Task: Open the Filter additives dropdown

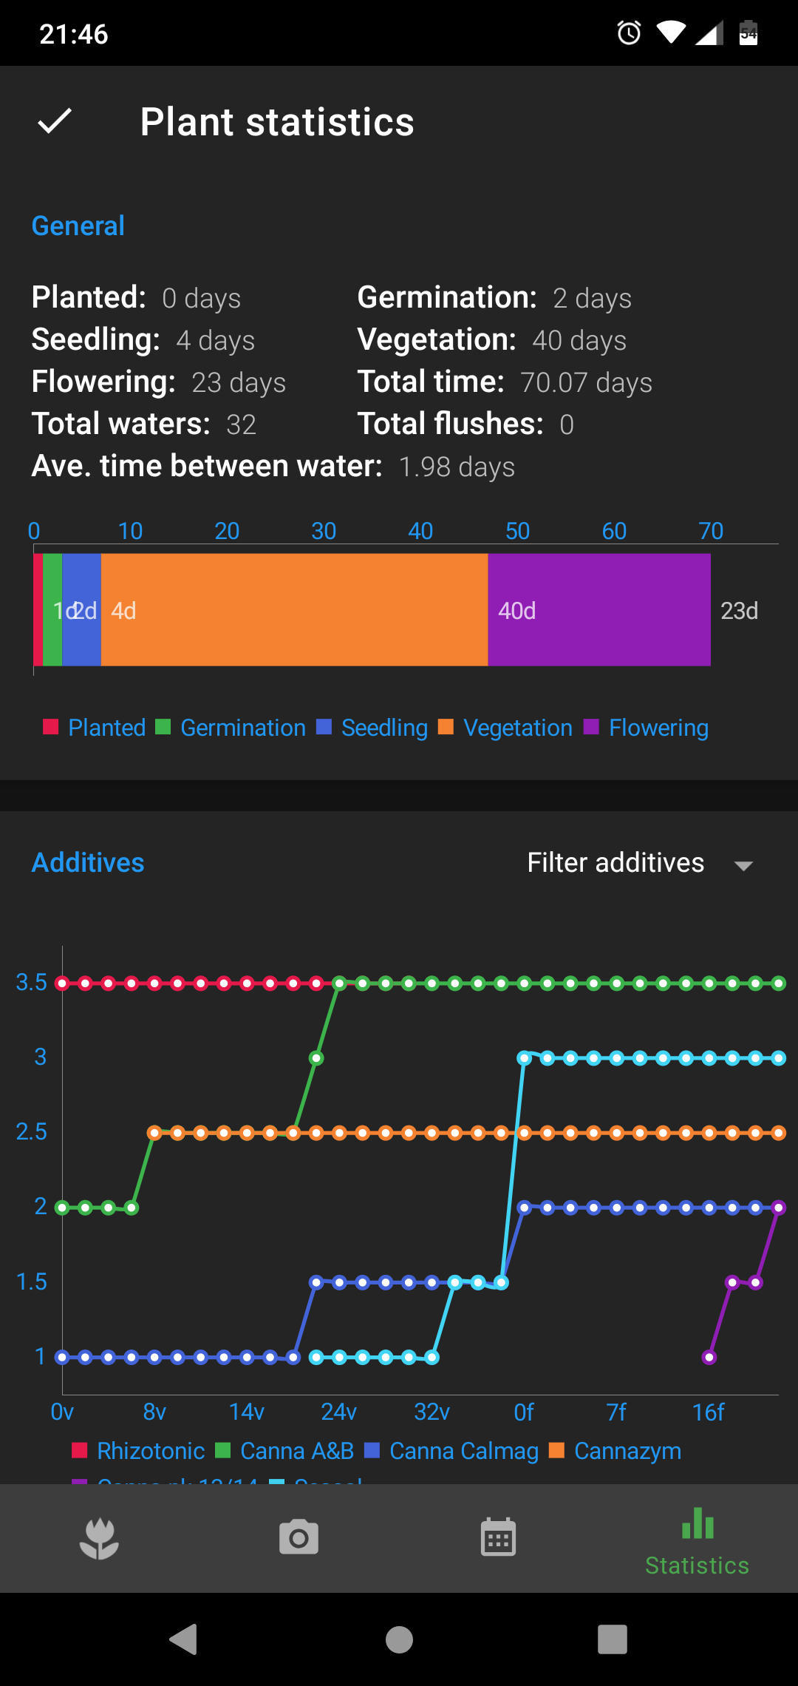Action: [615, 863]
